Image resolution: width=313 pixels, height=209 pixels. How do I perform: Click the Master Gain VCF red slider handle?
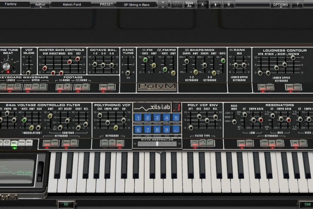[x=78, y=59]
